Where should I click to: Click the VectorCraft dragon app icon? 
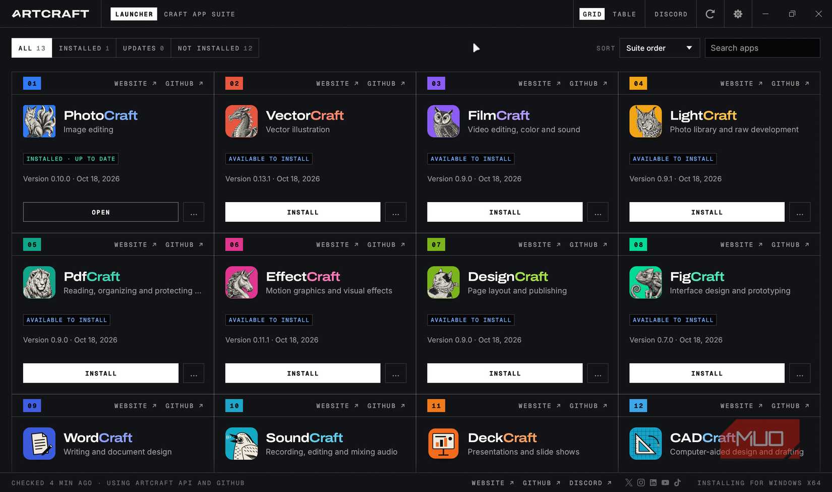pyautogui.click(x=242, y=121)
